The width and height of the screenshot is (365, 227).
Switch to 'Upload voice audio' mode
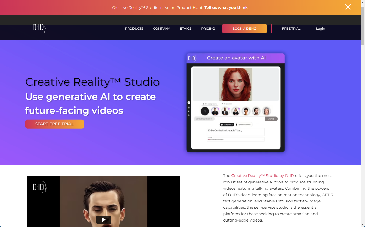[x=244, y=124]
